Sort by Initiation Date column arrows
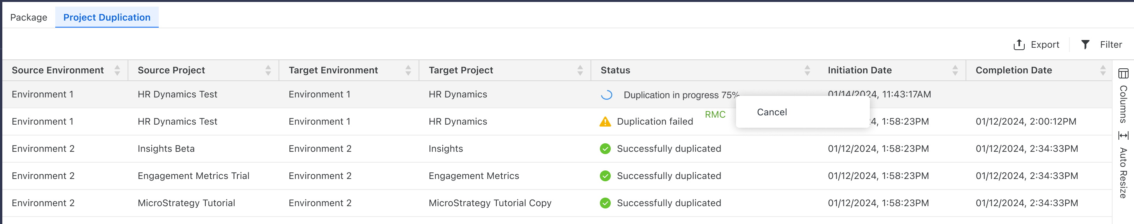The width and height of the screenshot is (1134, 224). [955, 70]
